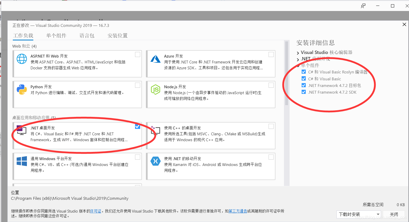Select the Azure 开发 workload title
Viewport: 409px width, 222px height.
click(173, 56)
